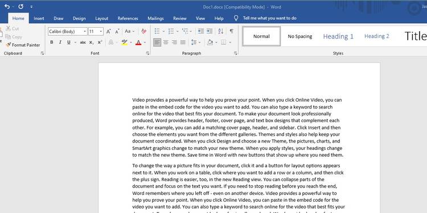The image size is (427, 213).
Task: Select Center alignment
Action: tap(166, 43)
